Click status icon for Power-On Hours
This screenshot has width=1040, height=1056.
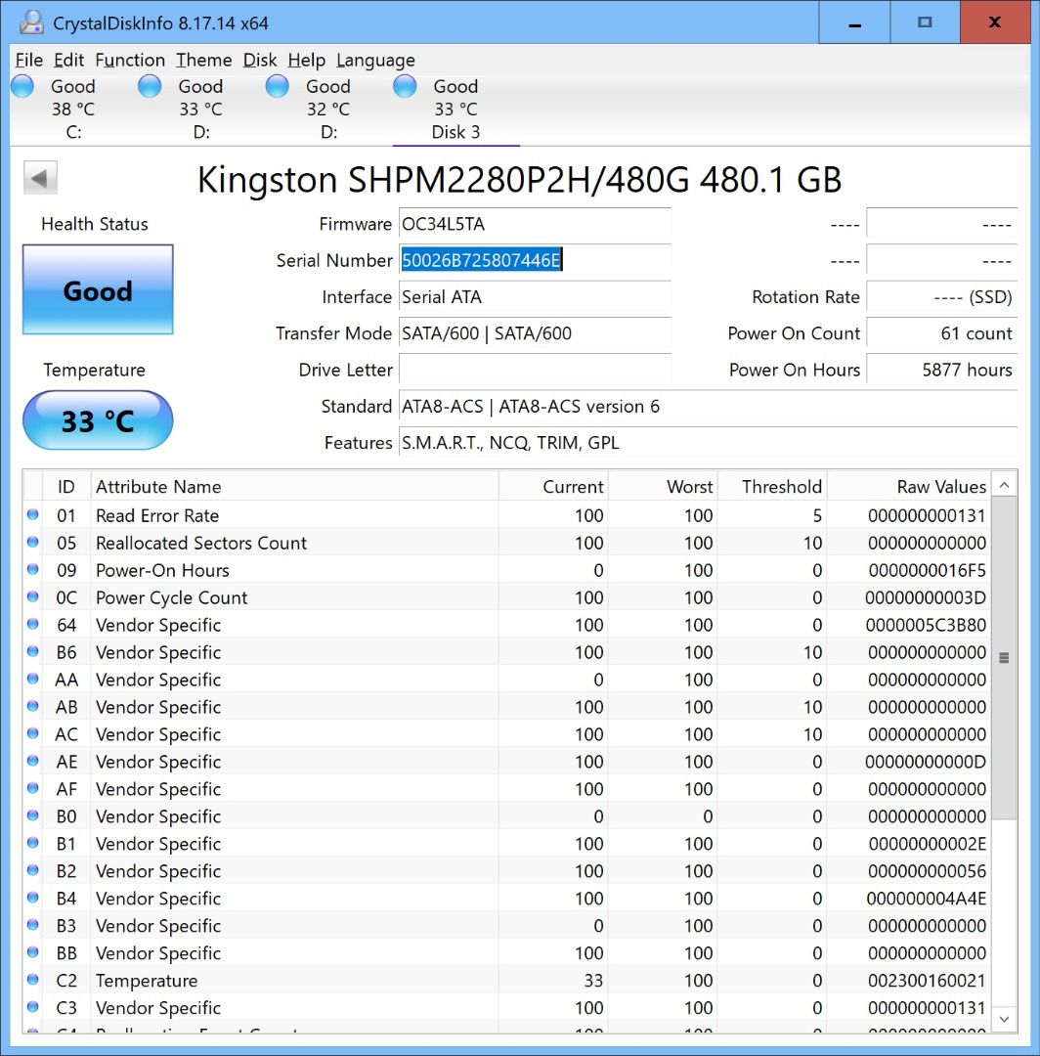tap(32, 570)
